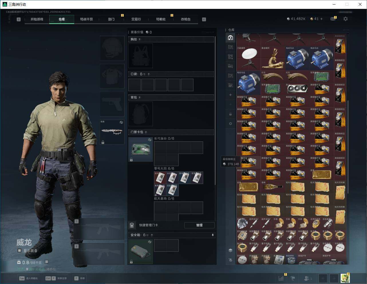The height and width of the screenshot is (284, 367).
Task: Open the mail inbox icon
Action: point(333,19)
